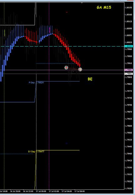
Task: Click the 1.79915 price scale value
Action: pos(129,63)
